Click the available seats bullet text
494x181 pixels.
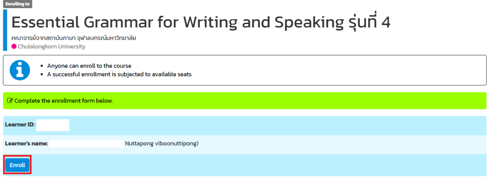120,75
